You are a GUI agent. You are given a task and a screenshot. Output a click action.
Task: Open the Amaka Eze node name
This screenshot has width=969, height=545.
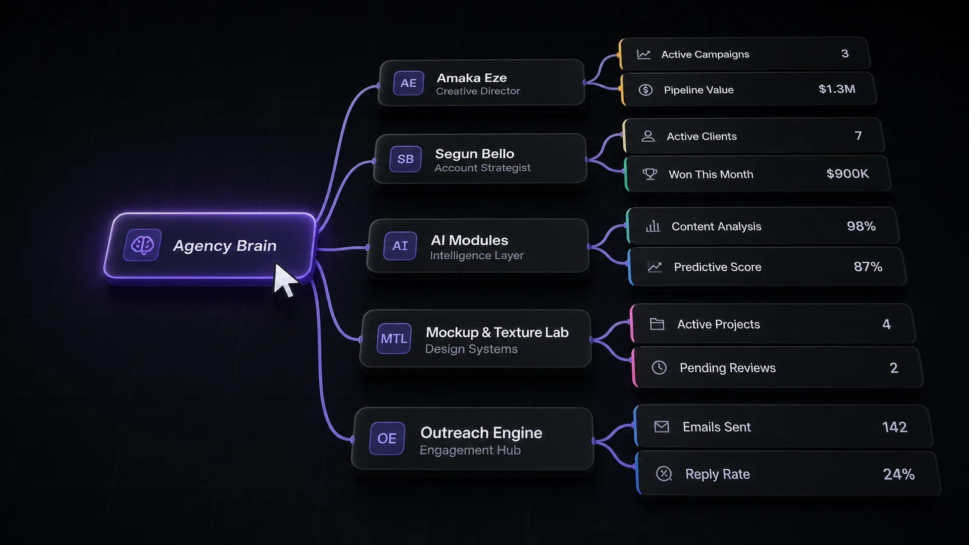point(472,78)
